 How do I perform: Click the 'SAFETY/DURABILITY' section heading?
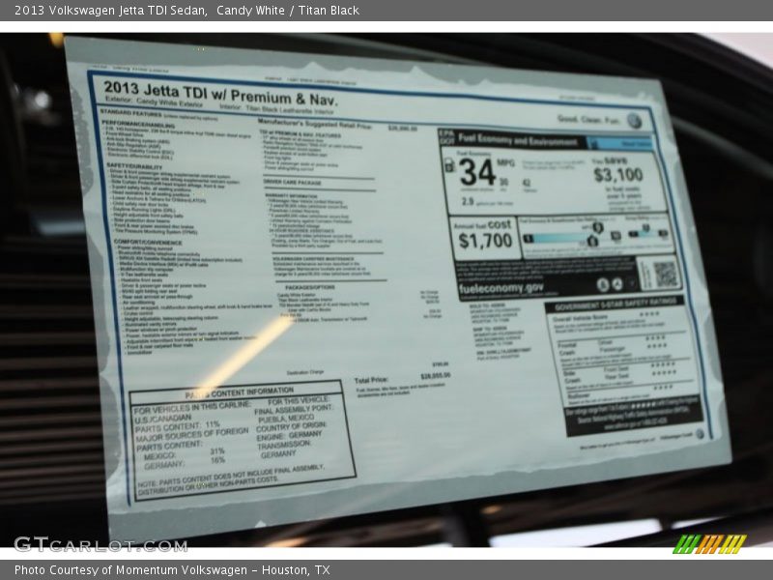pos(134,166)
